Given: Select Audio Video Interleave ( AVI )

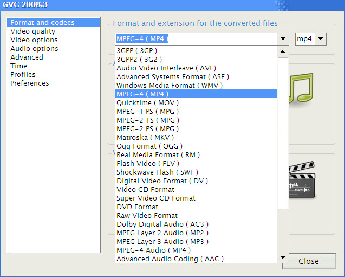Looking at the screenshot, I should click(196, 68).
